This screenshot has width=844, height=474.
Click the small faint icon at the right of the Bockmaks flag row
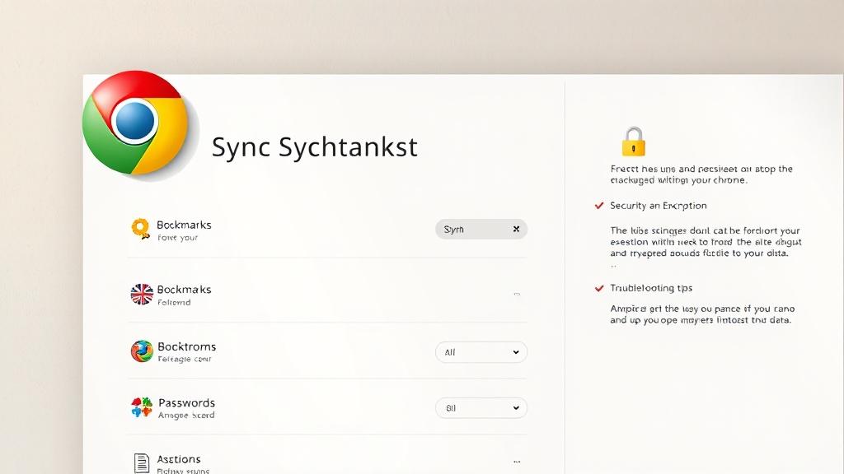pos(517,294)
